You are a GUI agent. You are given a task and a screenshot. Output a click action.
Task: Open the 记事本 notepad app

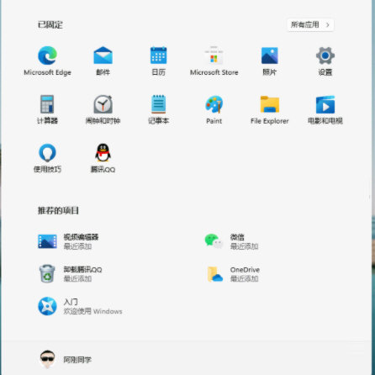point(158,109)
